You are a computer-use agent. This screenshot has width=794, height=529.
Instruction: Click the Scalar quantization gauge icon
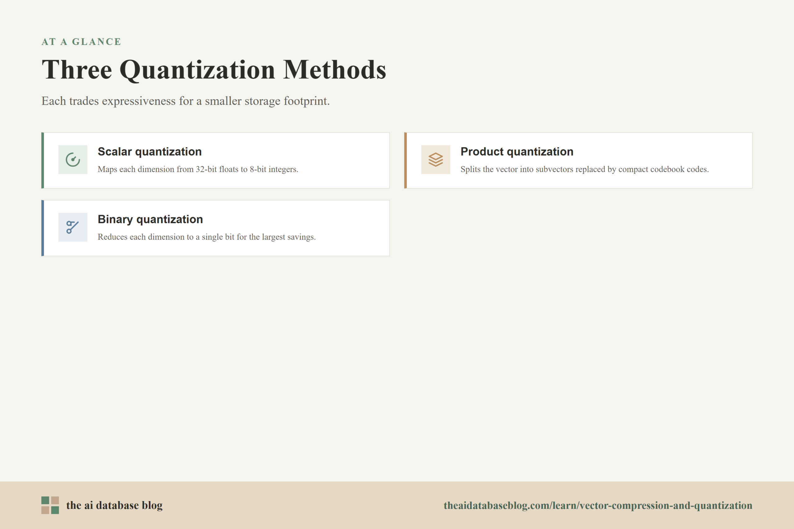click(73, 160)
